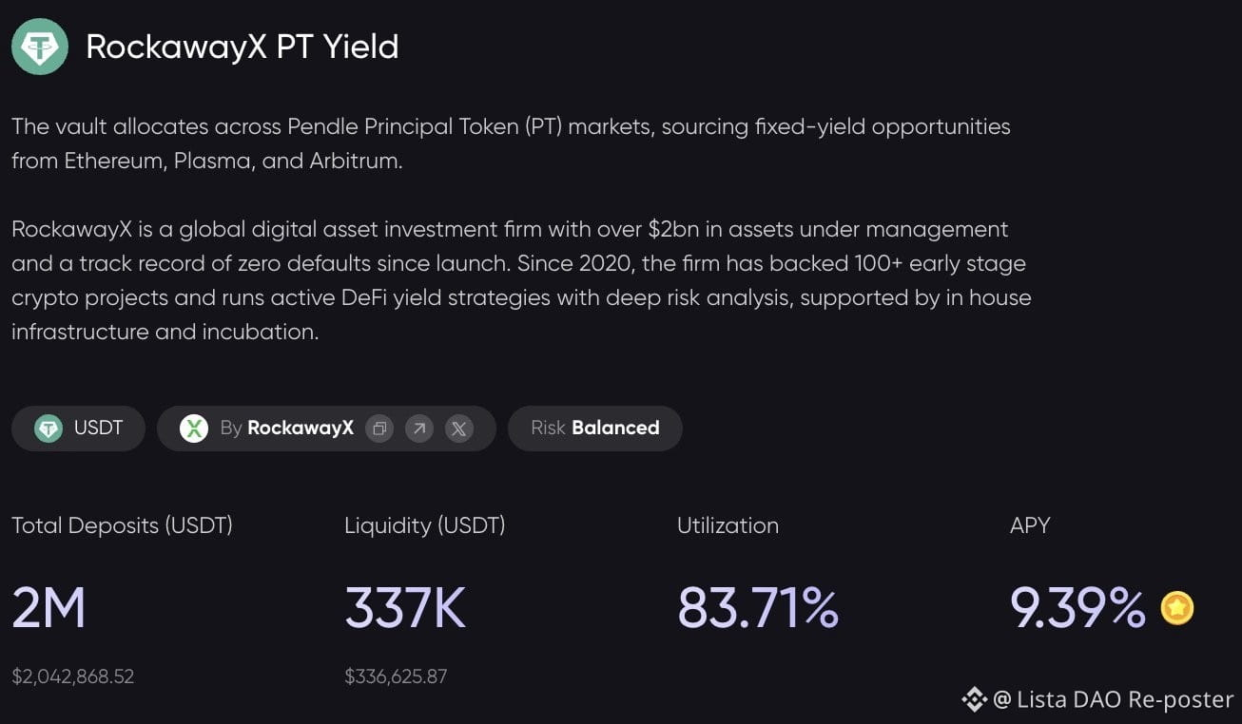Click the $2,042,868.52 deposit amount
Viewport: 1242px width, 724px height.
73,676
